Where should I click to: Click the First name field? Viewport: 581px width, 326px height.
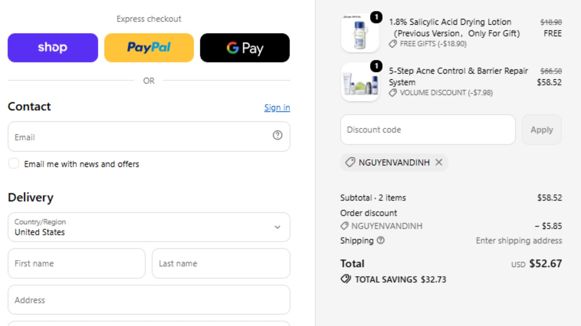(x=77, y=263)
